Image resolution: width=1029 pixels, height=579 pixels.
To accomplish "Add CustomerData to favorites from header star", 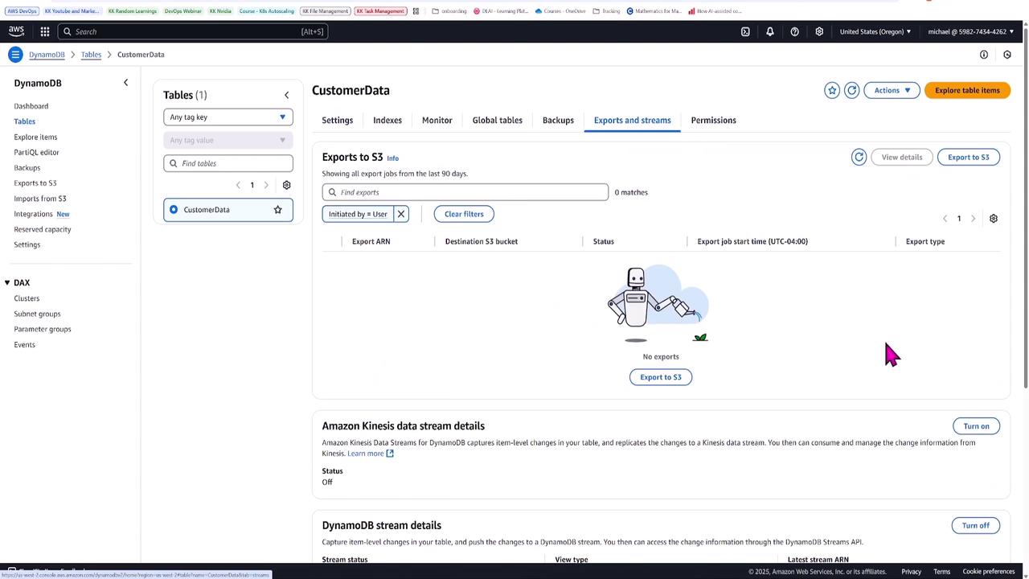I will coord(832,90).
